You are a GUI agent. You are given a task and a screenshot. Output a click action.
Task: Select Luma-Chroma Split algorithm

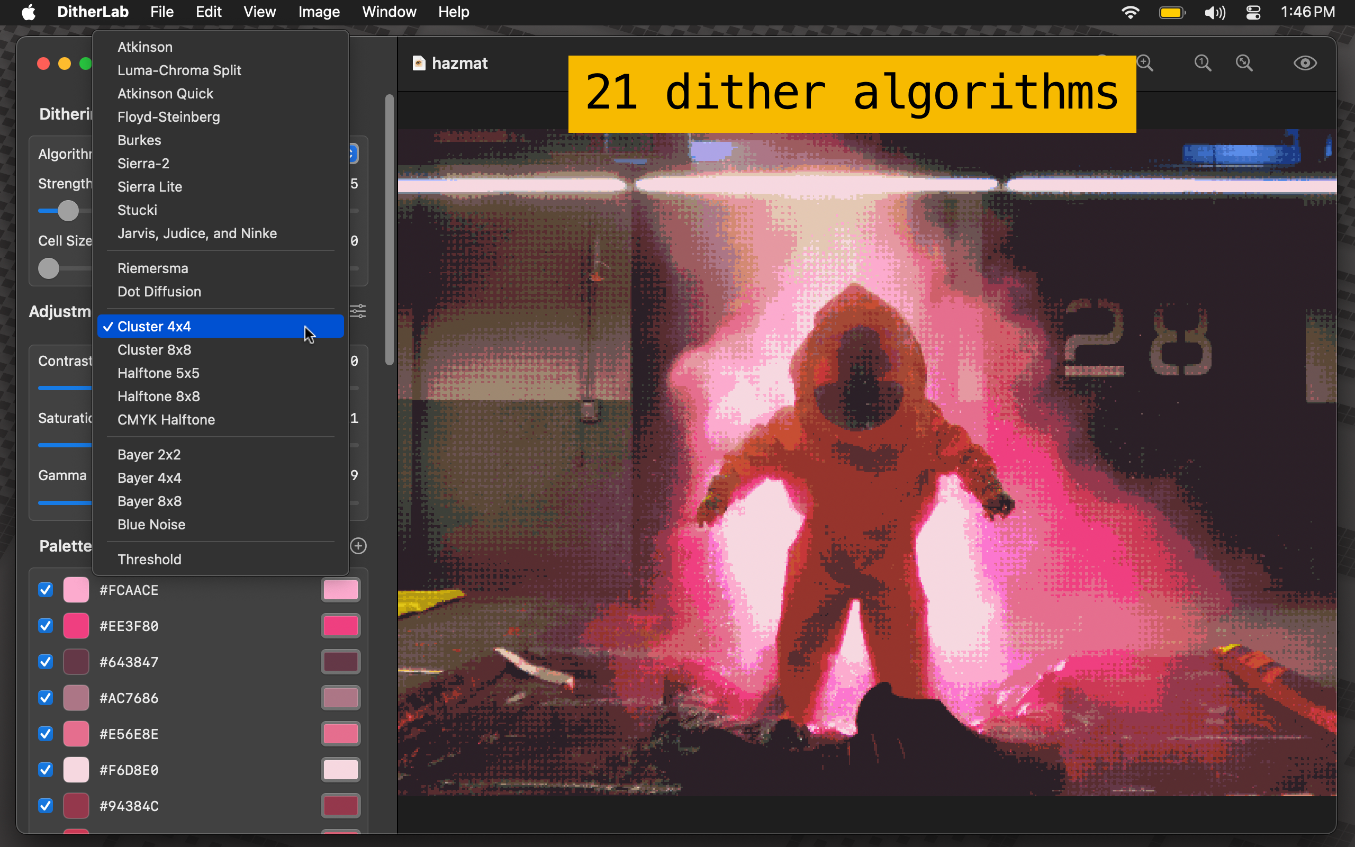click(221, 70)
